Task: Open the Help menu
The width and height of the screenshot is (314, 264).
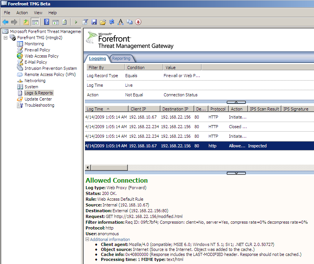Action: pyautogui.click(x=53, y=13)
